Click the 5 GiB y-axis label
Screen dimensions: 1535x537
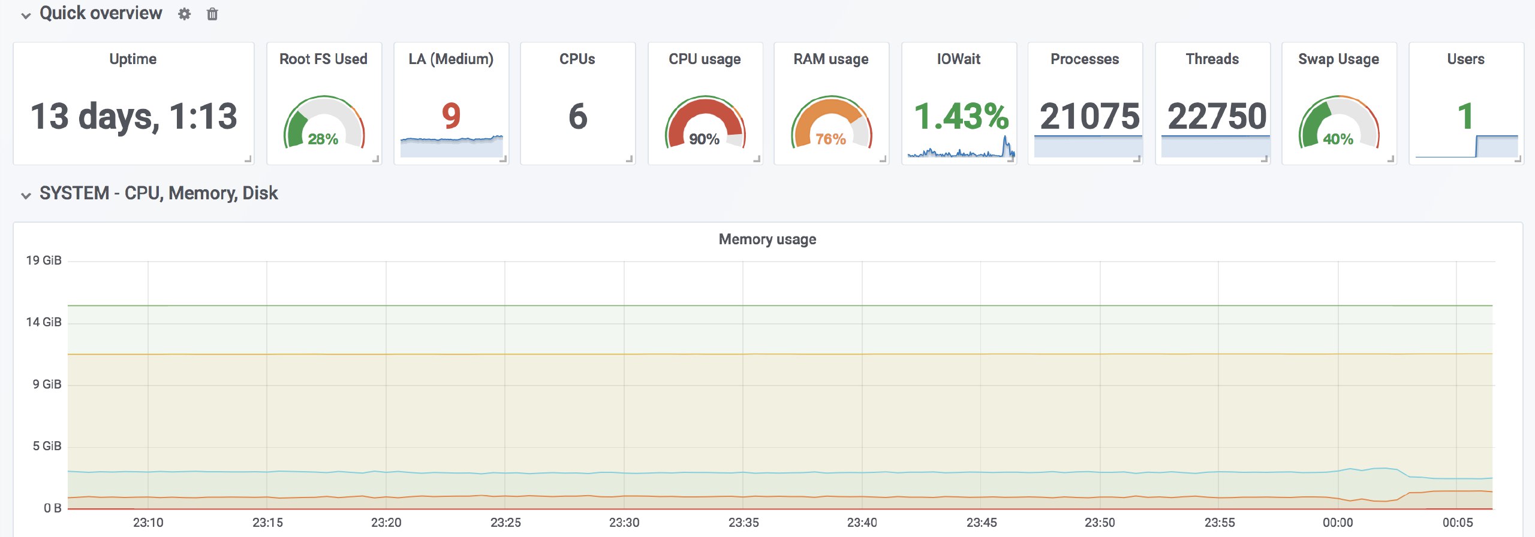click(x=47, y=446)
